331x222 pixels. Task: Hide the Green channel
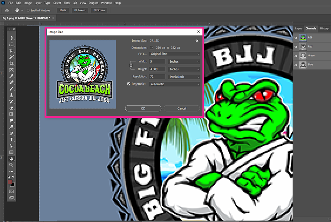[296, 56]
